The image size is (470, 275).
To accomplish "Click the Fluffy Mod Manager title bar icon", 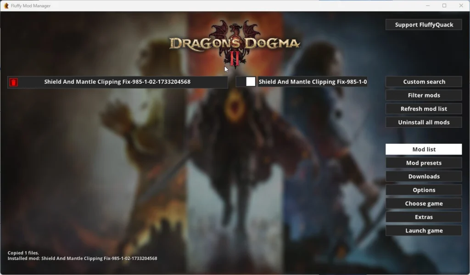I will click(x=6, y=5).
